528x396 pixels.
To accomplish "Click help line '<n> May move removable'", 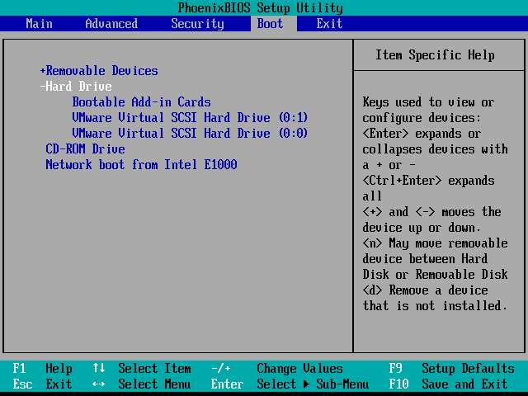I will (x=435, y=243).
